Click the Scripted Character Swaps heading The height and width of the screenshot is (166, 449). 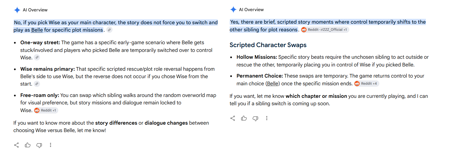[268, 45]
